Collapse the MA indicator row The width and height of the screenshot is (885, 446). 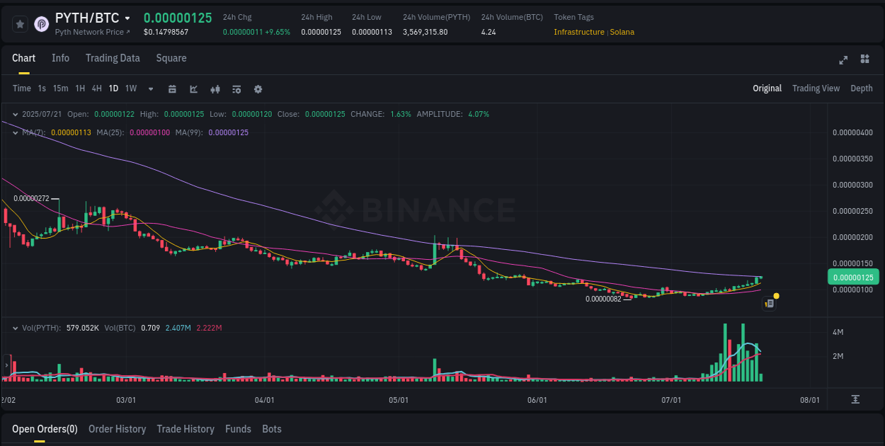tap(14, 132)
